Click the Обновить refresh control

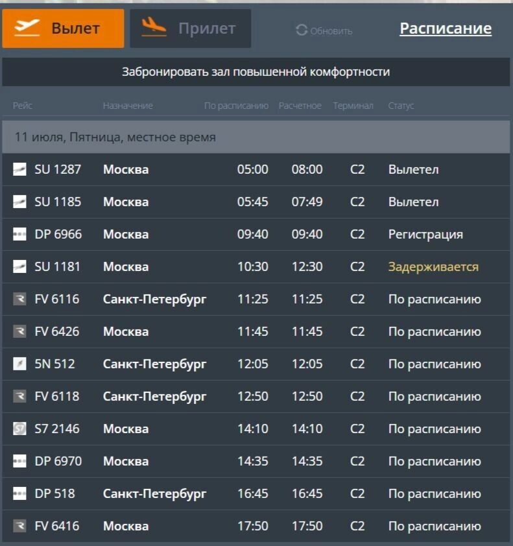tap(324, 29)
